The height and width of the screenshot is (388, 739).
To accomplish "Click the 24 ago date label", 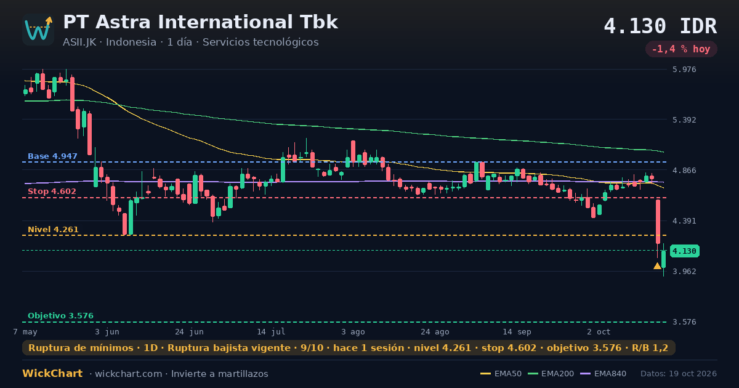I will [x=435, y=331].
